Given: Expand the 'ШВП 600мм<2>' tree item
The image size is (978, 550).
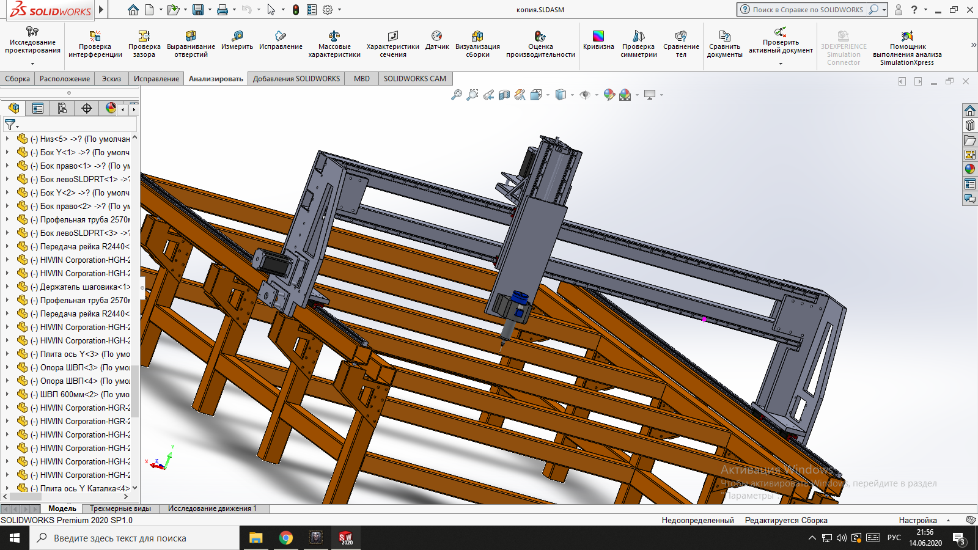Looking at the screenshot, I should [7, 394].
